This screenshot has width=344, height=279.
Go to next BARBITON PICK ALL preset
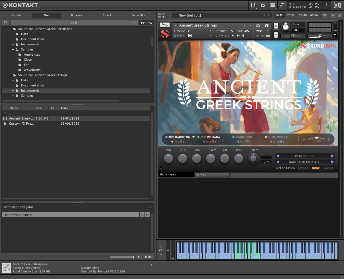pyautogui.click(x=332, y=162)
